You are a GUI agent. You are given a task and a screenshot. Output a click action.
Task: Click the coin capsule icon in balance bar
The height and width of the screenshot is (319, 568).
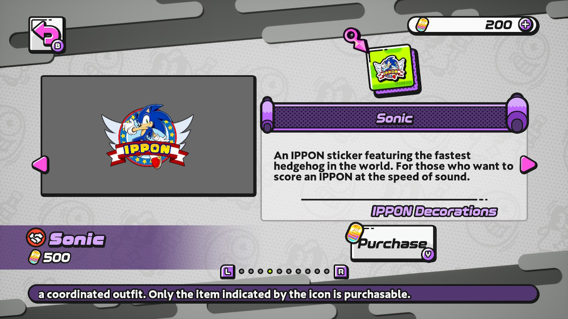coord(422,25)
